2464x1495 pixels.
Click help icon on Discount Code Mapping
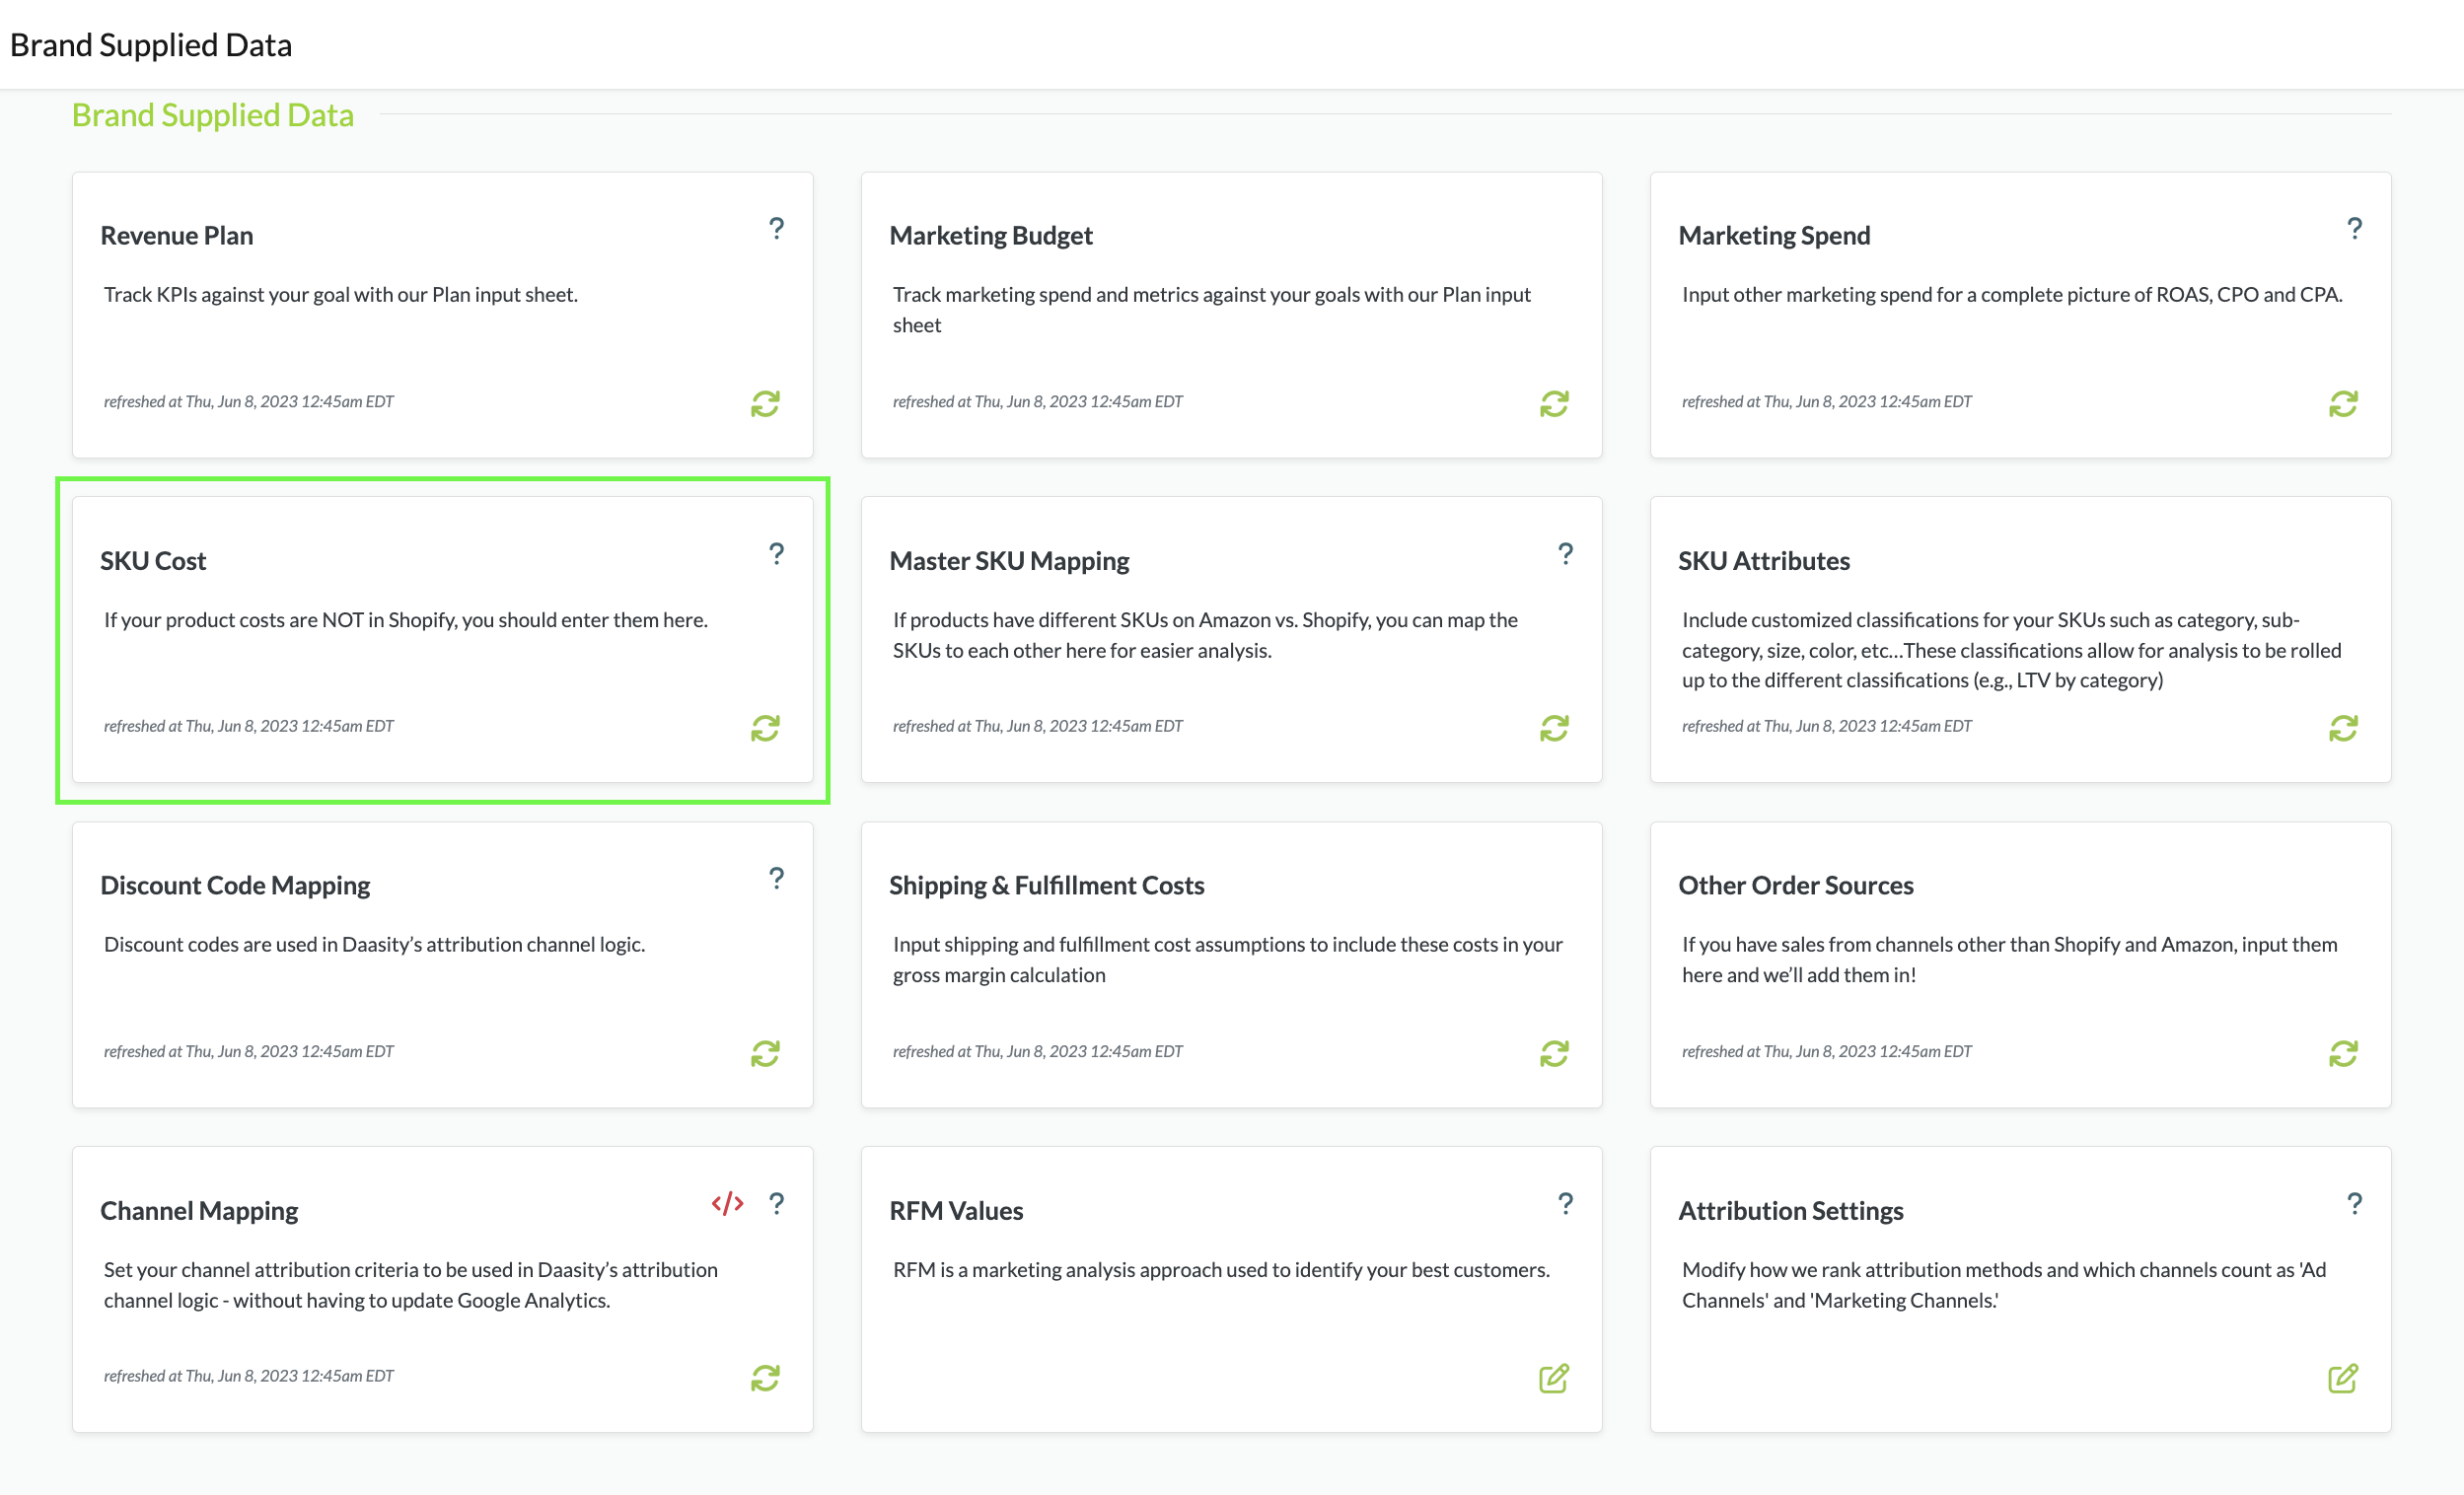776,878
